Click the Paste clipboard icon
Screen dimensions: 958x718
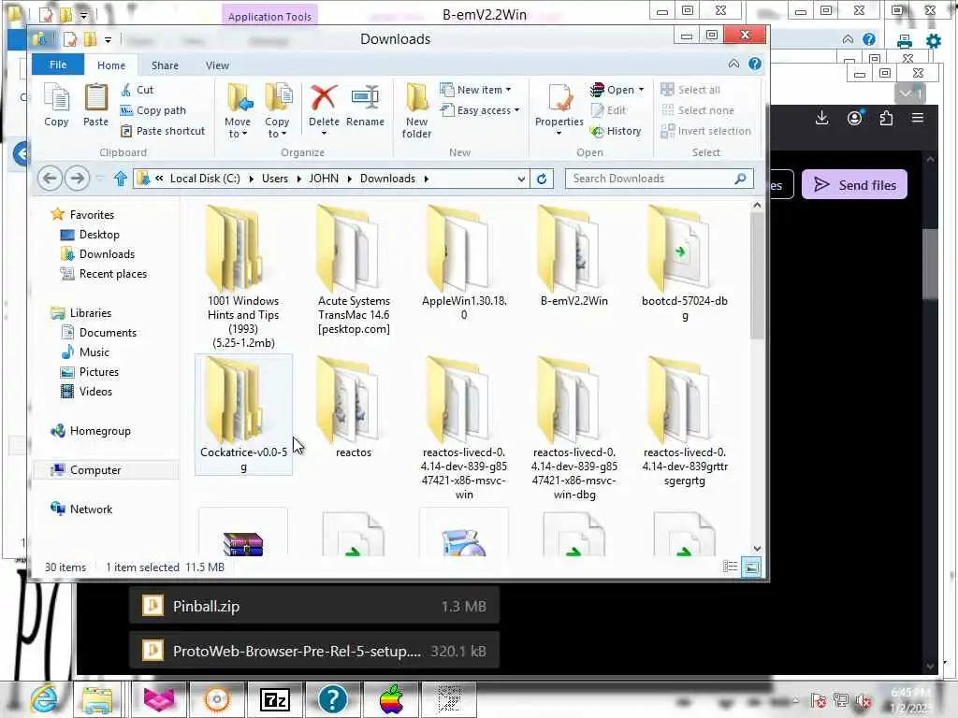(x=95, y=105)
